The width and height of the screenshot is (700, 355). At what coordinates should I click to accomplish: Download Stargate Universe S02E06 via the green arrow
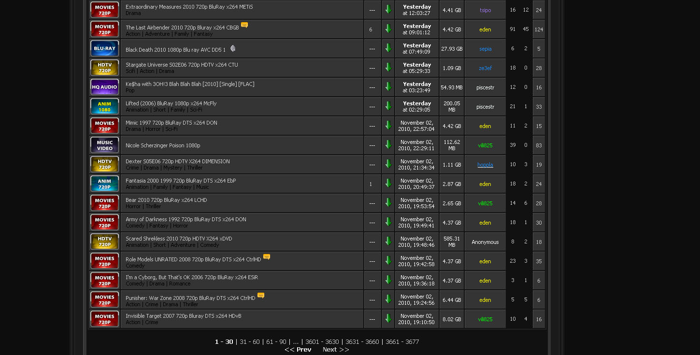[388, 67]
